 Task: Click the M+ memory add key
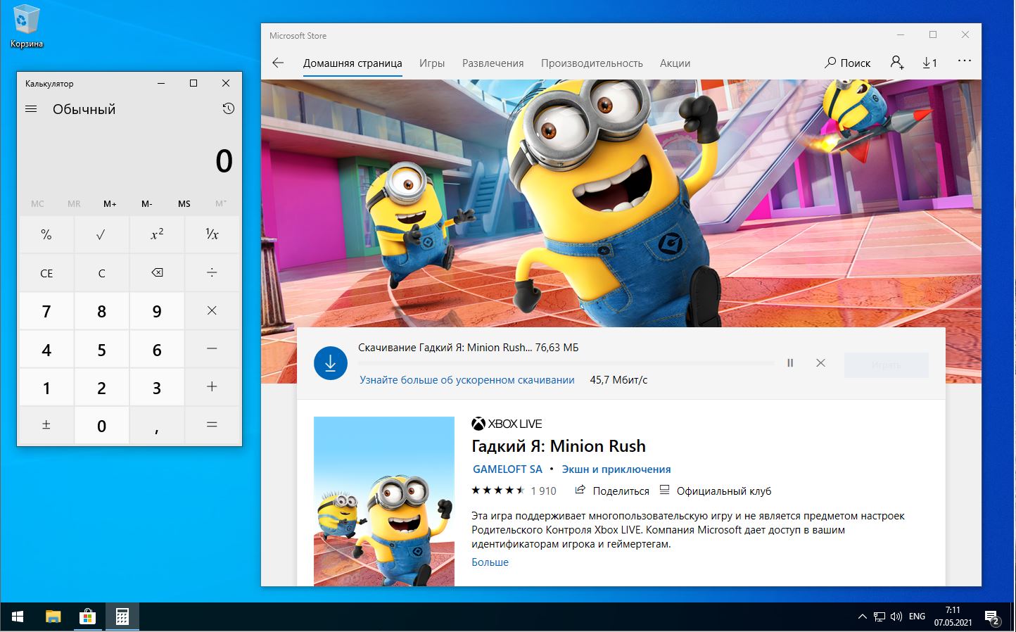click(110, 203)
